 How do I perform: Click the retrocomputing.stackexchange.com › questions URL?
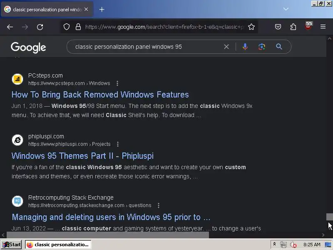tap(90, 205)
